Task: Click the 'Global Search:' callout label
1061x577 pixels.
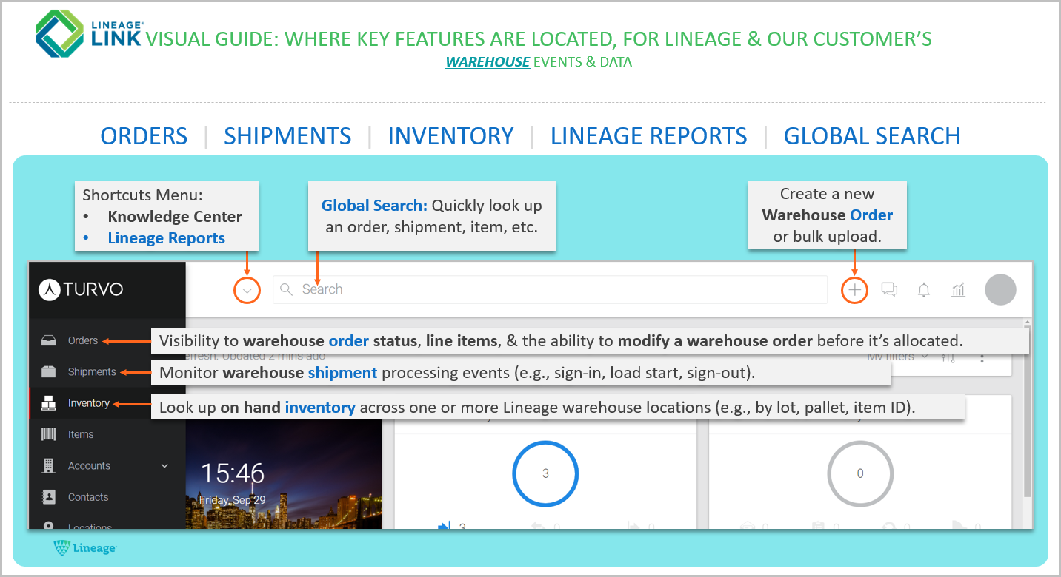Action: (x=374, y=206)
